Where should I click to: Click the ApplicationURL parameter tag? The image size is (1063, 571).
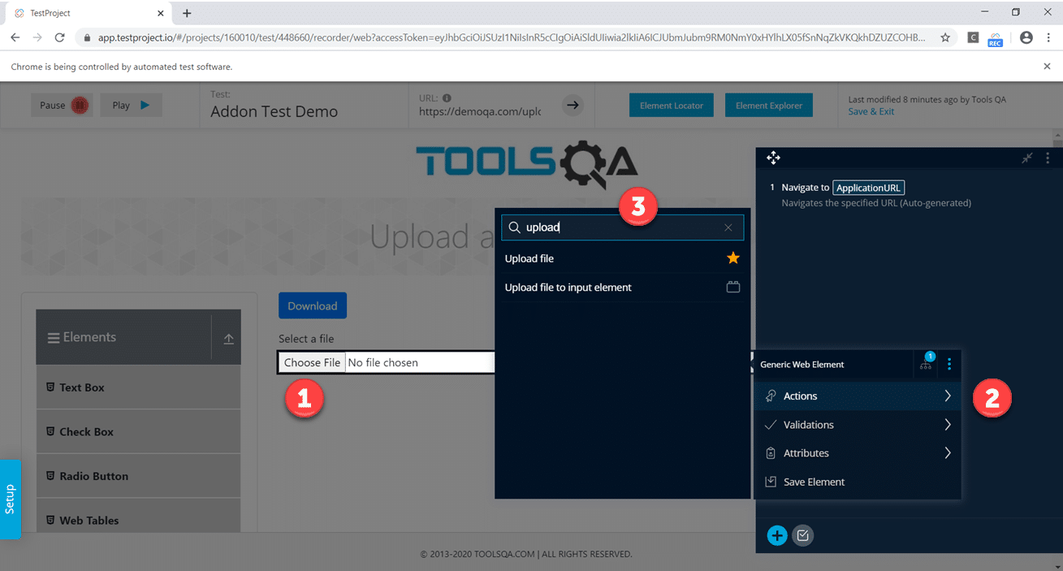pyautogui.click(x=869, y=188)
